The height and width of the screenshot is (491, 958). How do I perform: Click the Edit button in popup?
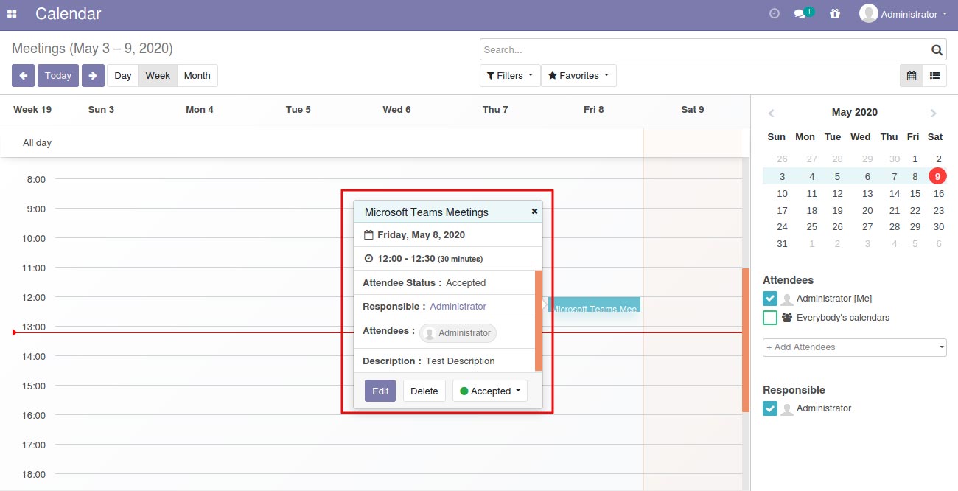380,391
